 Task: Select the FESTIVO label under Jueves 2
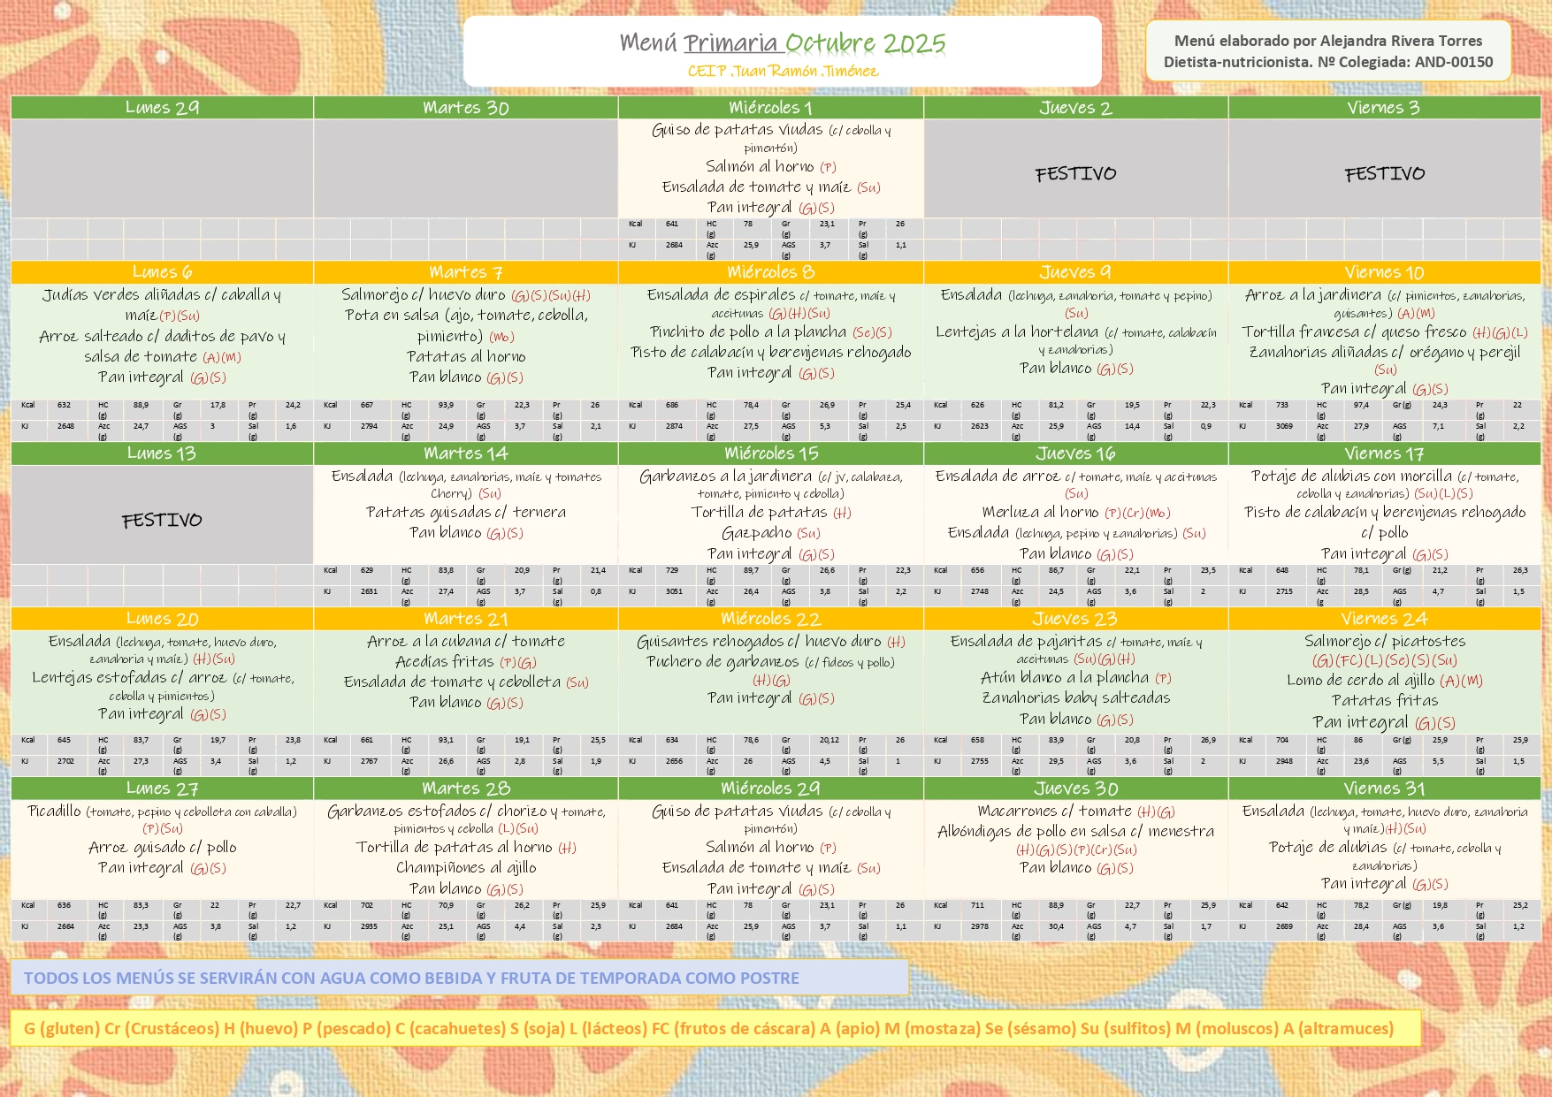[x=1075, y=174]
